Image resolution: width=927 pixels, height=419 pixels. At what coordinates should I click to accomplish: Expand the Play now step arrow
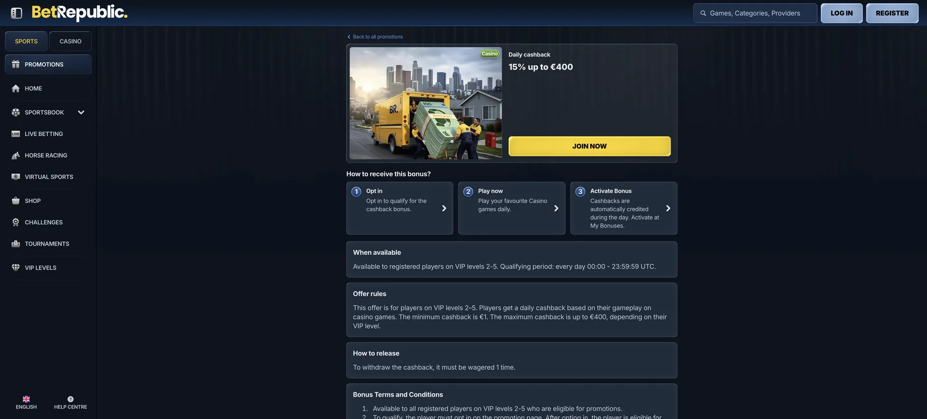pyautogui.click(x=556, y=208)
